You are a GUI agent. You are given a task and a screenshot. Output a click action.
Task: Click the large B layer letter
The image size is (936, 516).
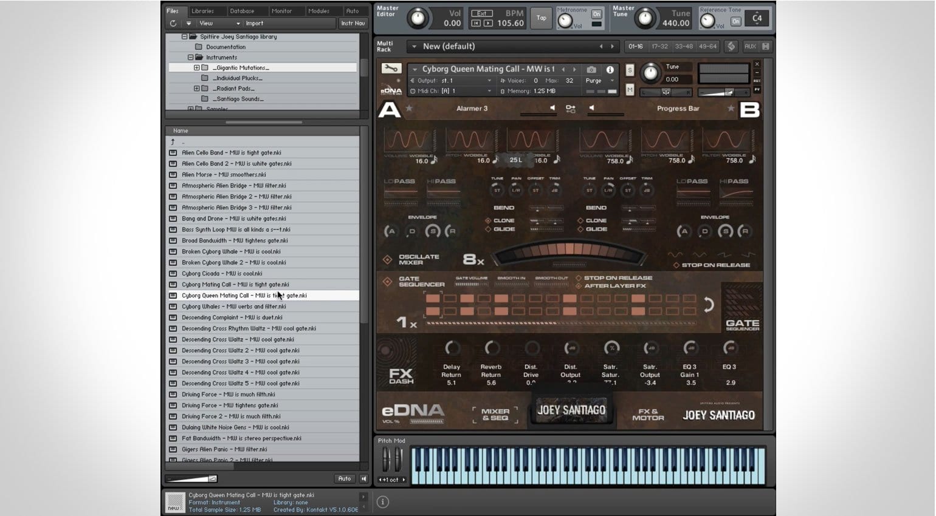pyautogui.click(x=749, y=110)
